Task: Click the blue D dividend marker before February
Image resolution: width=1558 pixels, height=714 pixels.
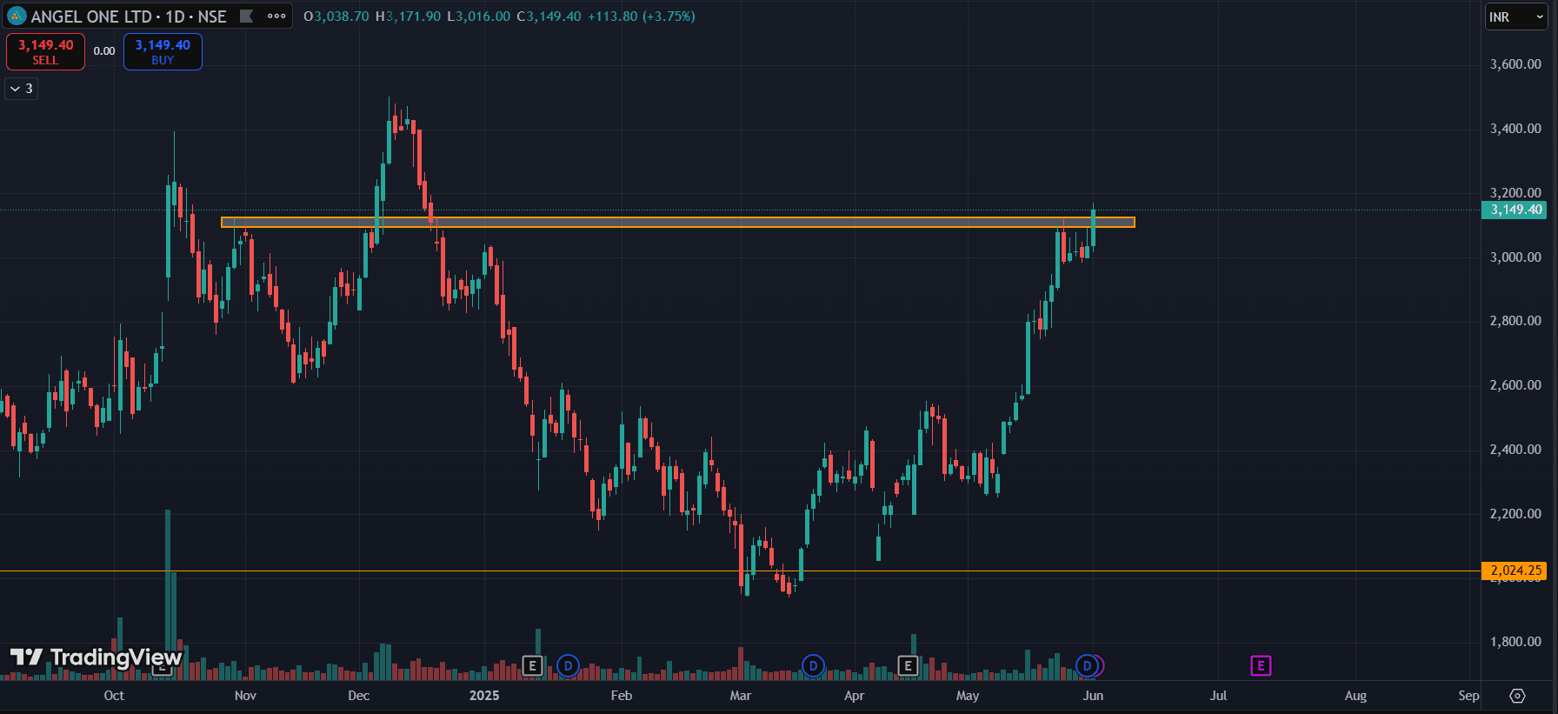Action: 568,666
